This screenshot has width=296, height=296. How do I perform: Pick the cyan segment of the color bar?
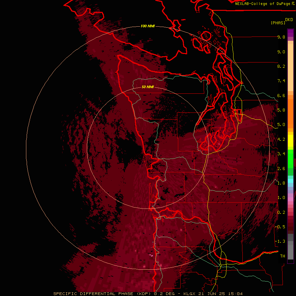(x=290, y=181)
